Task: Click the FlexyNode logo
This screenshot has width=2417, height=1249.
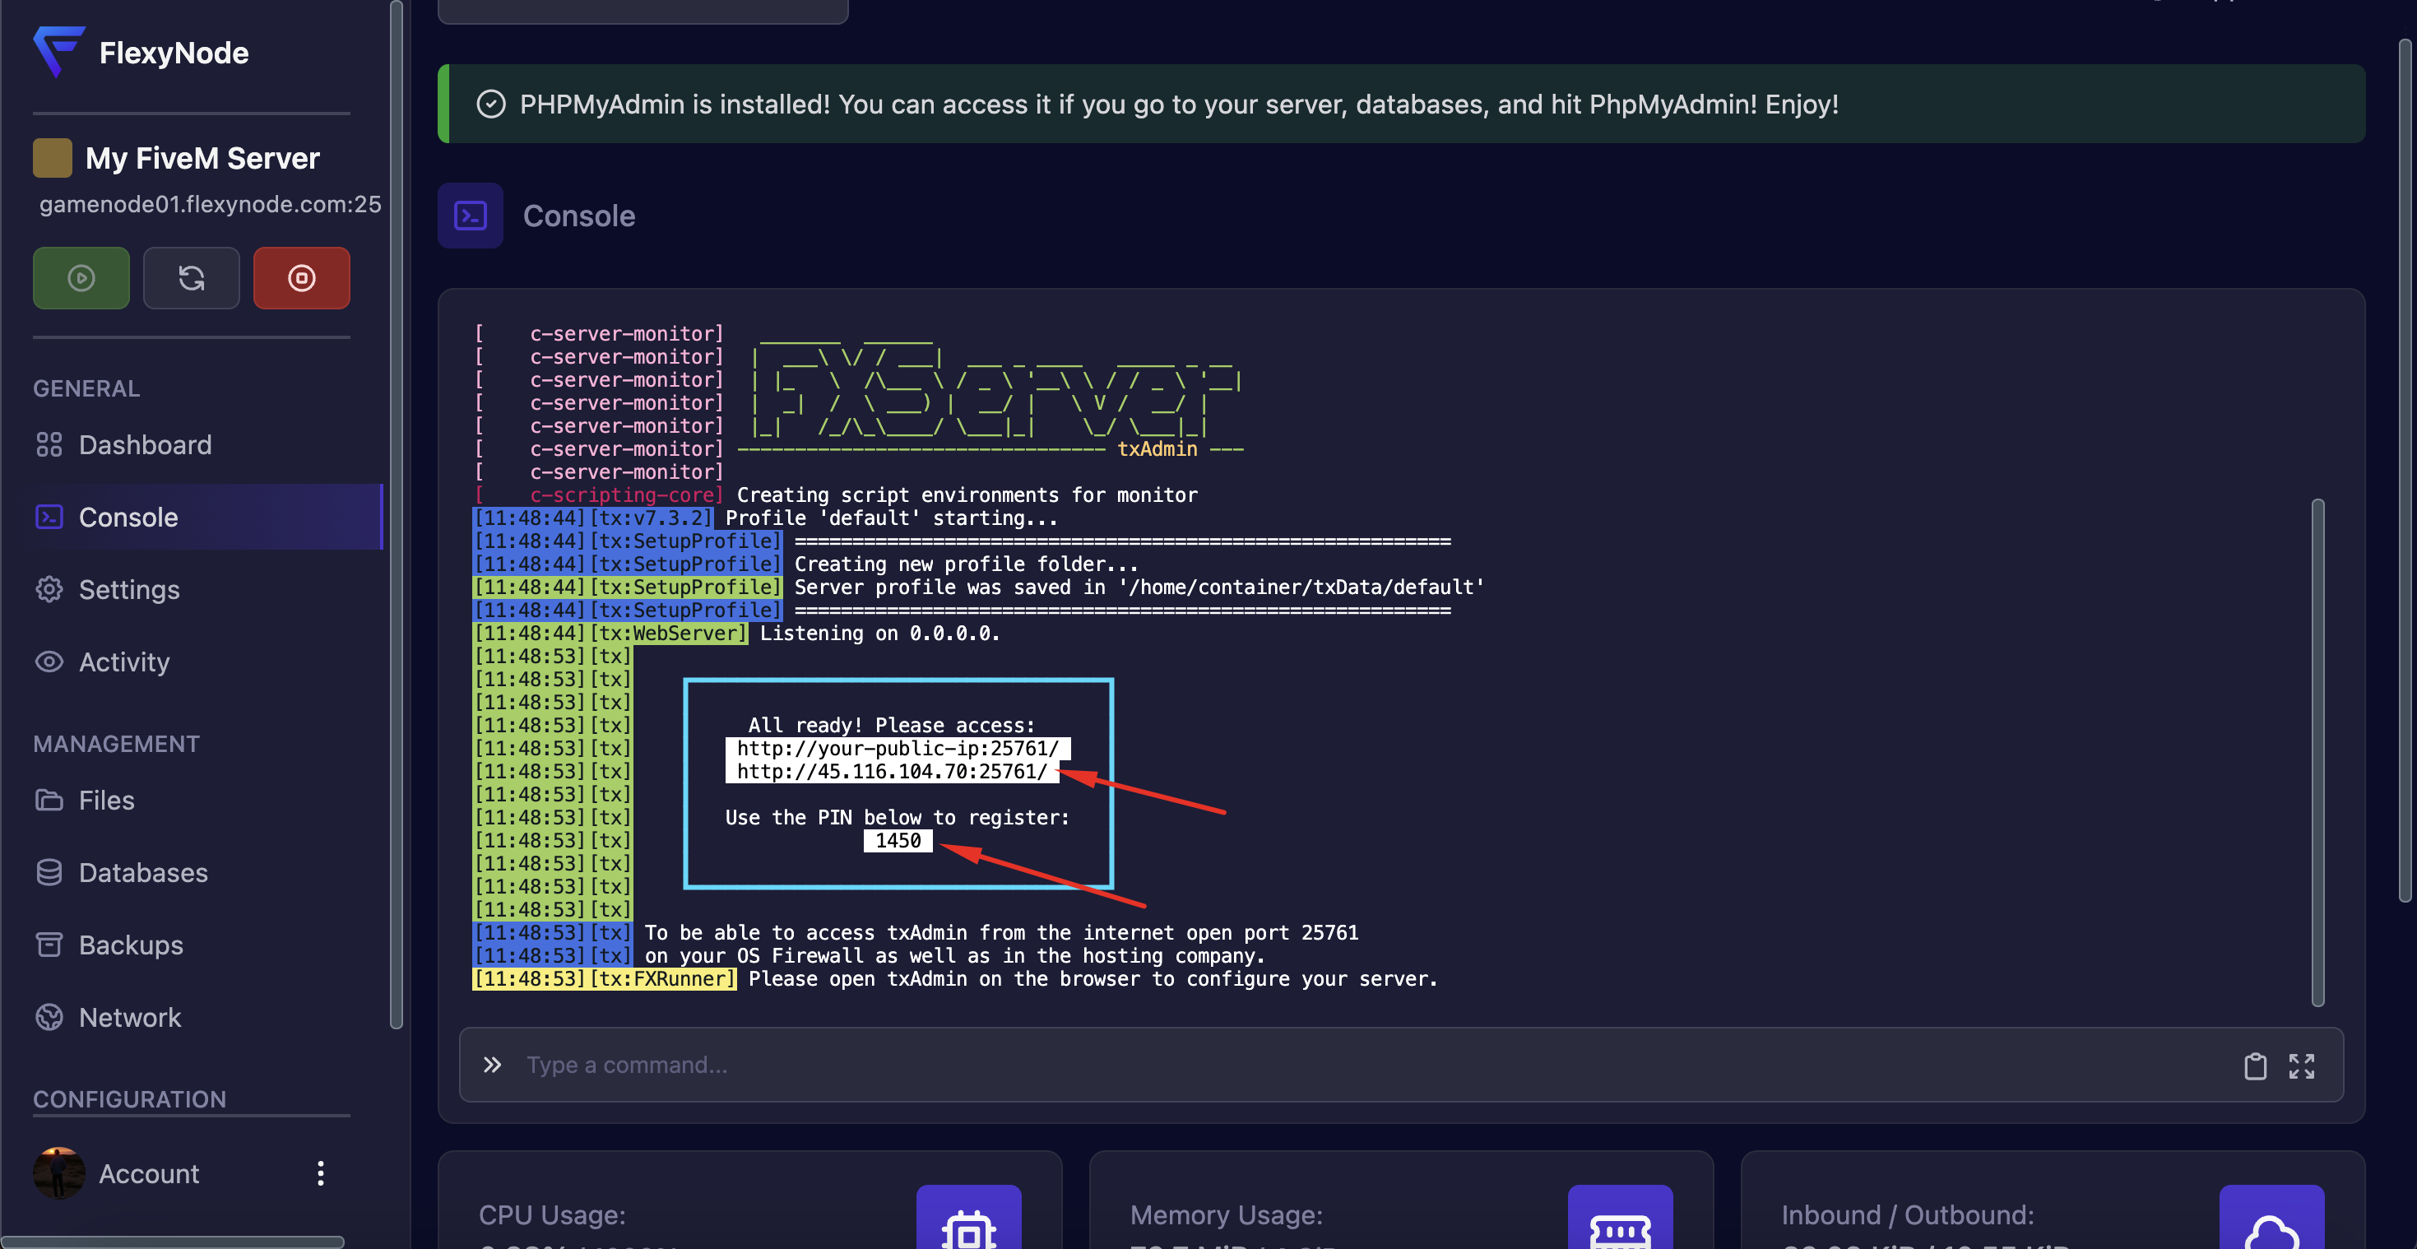Action: tap(59, 51)
